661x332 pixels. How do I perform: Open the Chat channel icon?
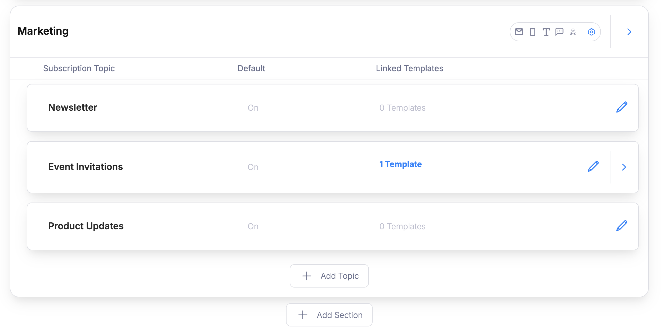pyautogui.click(x=559, y=32)
